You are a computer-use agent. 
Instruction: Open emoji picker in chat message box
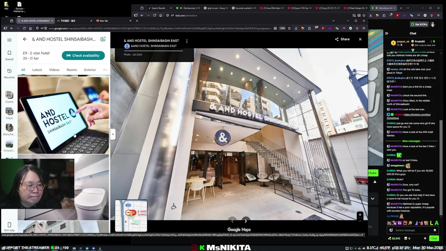tap(435, 230)
